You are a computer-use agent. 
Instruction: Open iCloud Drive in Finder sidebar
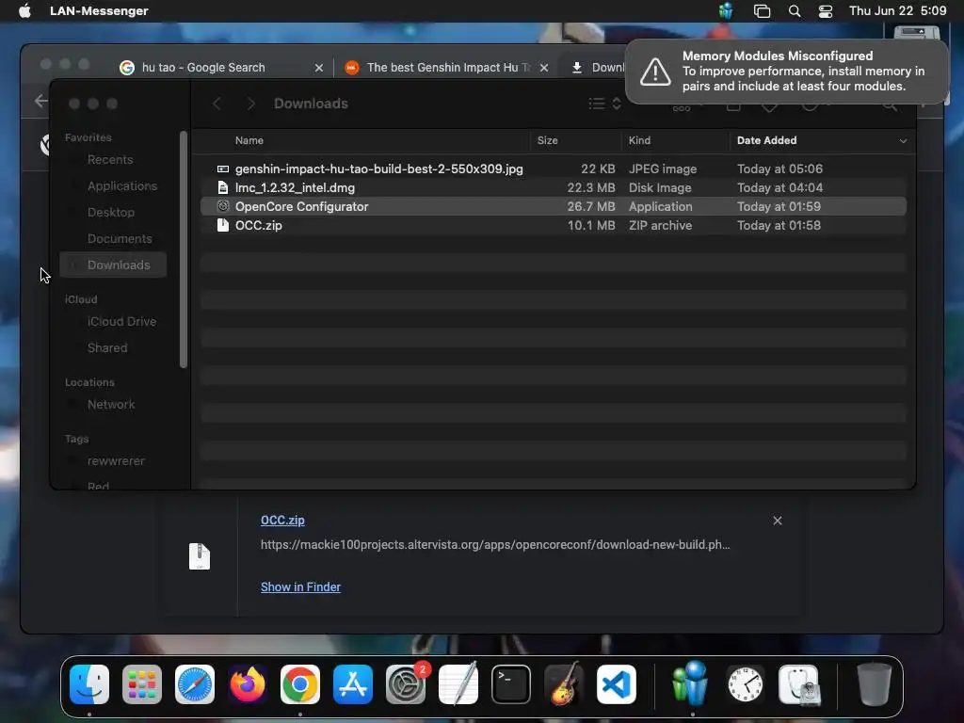(x=121, y=322)
